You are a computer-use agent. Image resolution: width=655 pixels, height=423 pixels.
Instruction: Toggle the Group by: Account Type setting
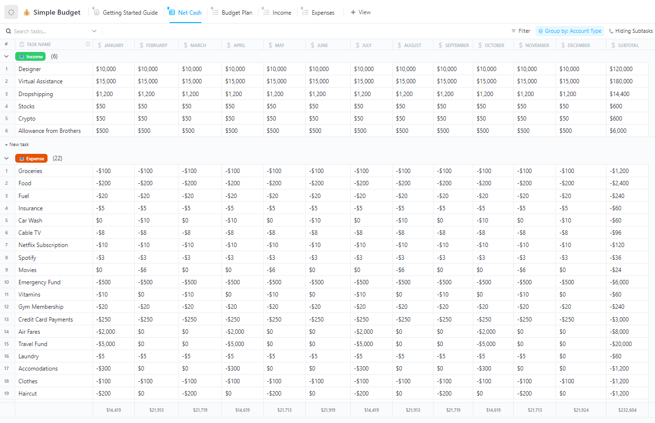(570, 30)
